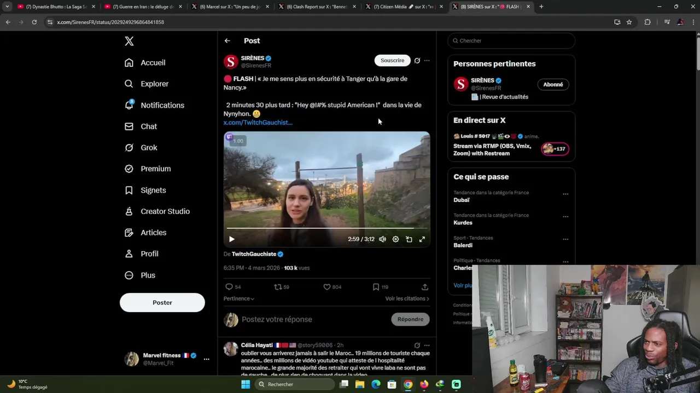
Task: Seek on the video progress bar
Action: [x=326, y=228]
